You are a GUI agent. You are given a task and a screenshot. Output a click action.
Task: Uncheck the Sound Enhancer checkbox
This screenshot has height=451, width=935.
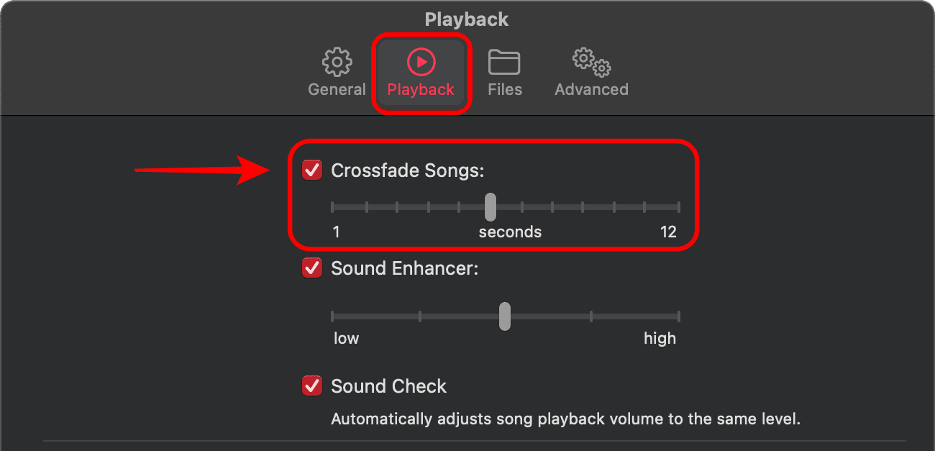click(x=312, y=268)
